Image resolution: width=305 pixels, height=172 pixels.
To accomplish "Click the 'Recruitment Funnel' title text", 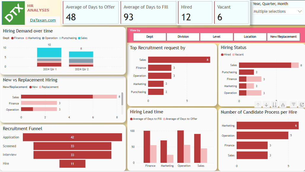I will 23,129.
